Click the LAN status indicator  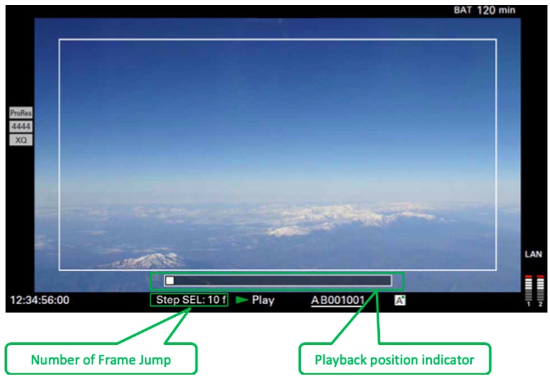pos(533,255)
